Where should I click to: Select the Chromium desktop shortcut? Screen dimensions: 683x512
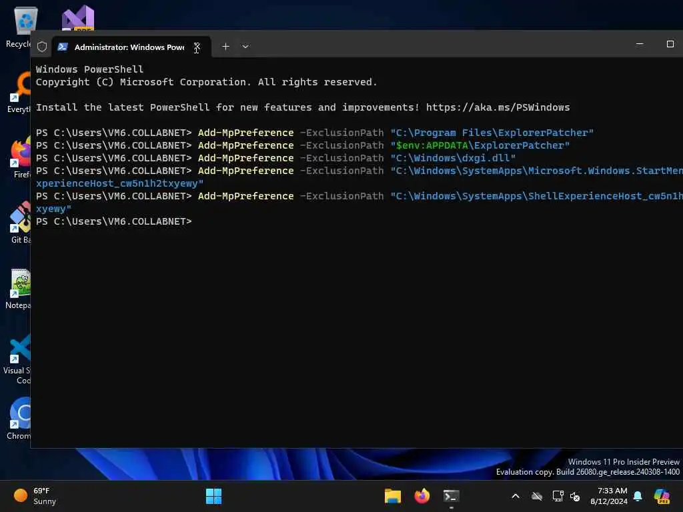point(19,419)
